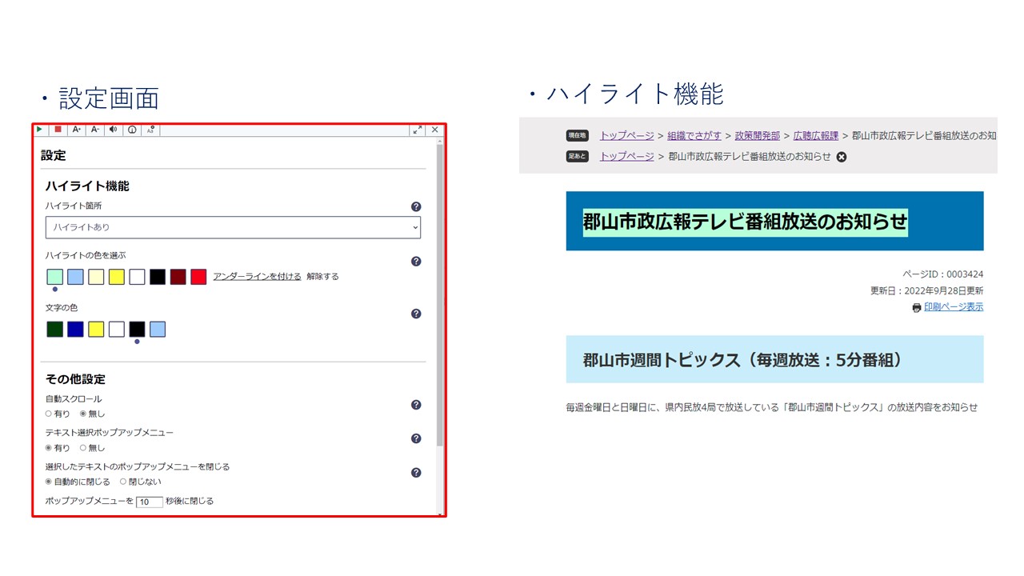Click the 足あと label badge

pos(577,156)
